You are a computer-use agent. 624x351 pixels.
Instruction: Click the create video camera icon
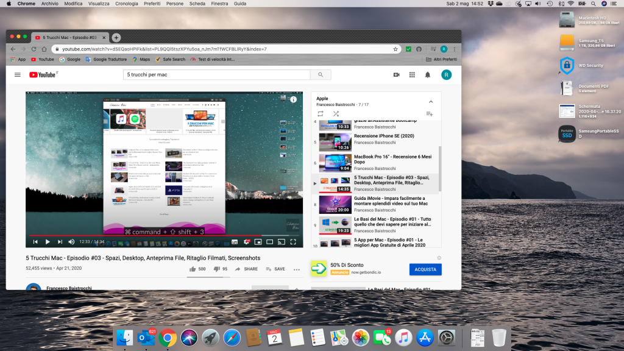(x=396, y=75)
